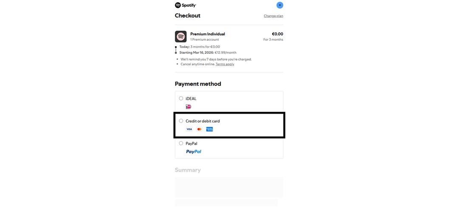This screenshot has height=207, width=459.
Task: Click the iDEAL payment logo
Action: pyautogui.click(x=189, y=107)
